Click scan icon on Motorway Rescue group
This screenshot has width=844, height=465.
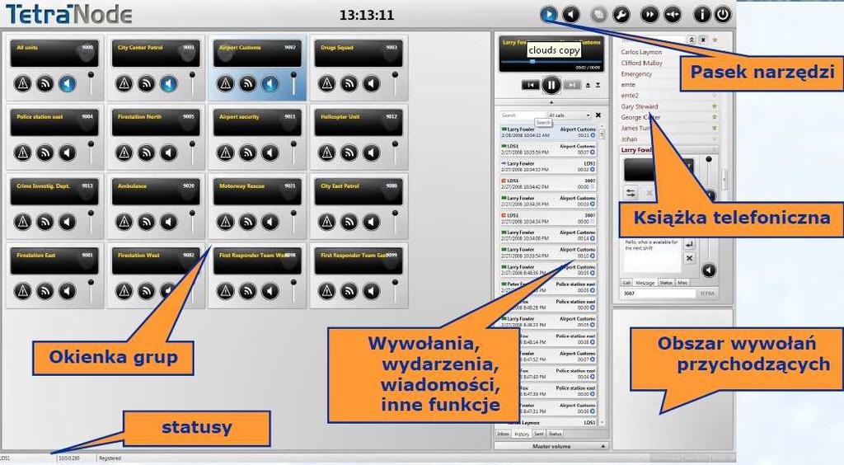click(x=247, y=222)
